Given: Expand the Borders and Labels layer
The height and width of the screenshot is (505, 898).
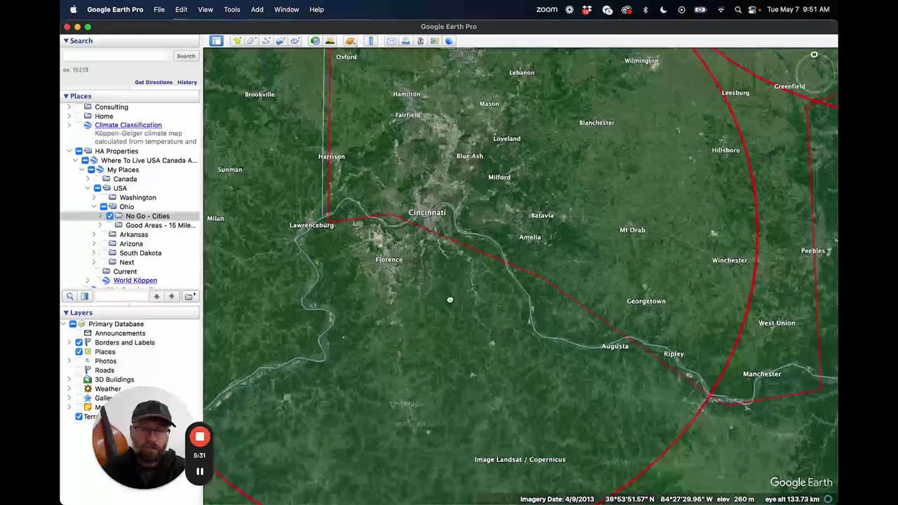Looking at the screenshot, I should click(x=69, y=342).
